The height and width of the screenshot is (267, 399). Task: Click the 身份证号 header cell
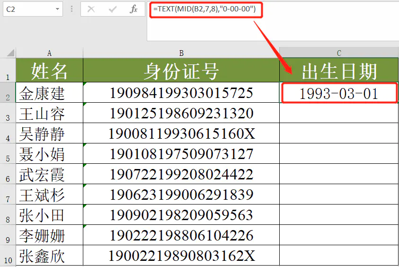click(x=181, y=71)
